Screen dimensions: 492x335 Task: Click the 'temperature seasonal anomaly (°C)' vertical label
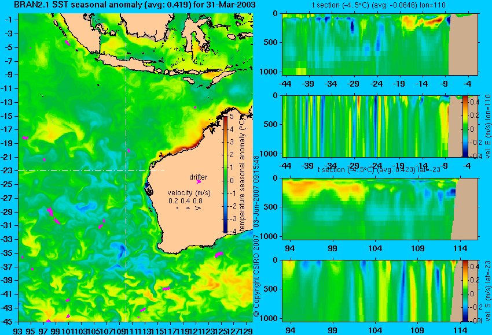click(x=242, y=174)
